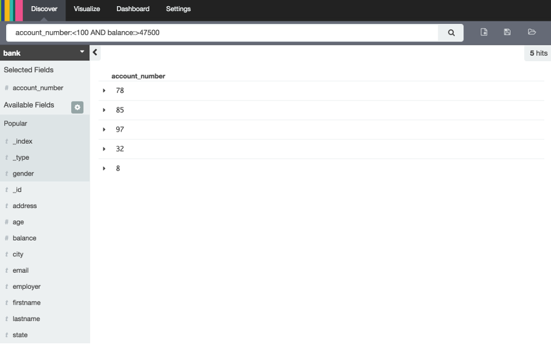Go to the Settings tab
Viewport: 551px width, 345px height.
tap(178, 9)
